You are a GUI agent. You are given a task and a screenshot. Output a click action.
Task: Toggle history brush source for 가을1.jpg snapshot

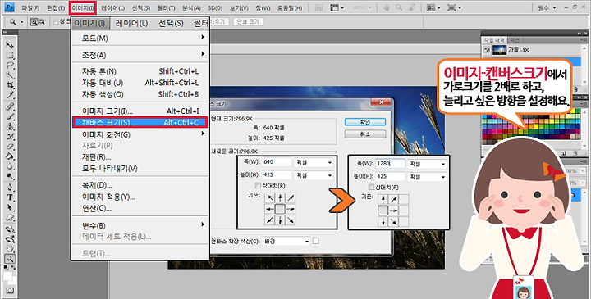tap(487, 50)
